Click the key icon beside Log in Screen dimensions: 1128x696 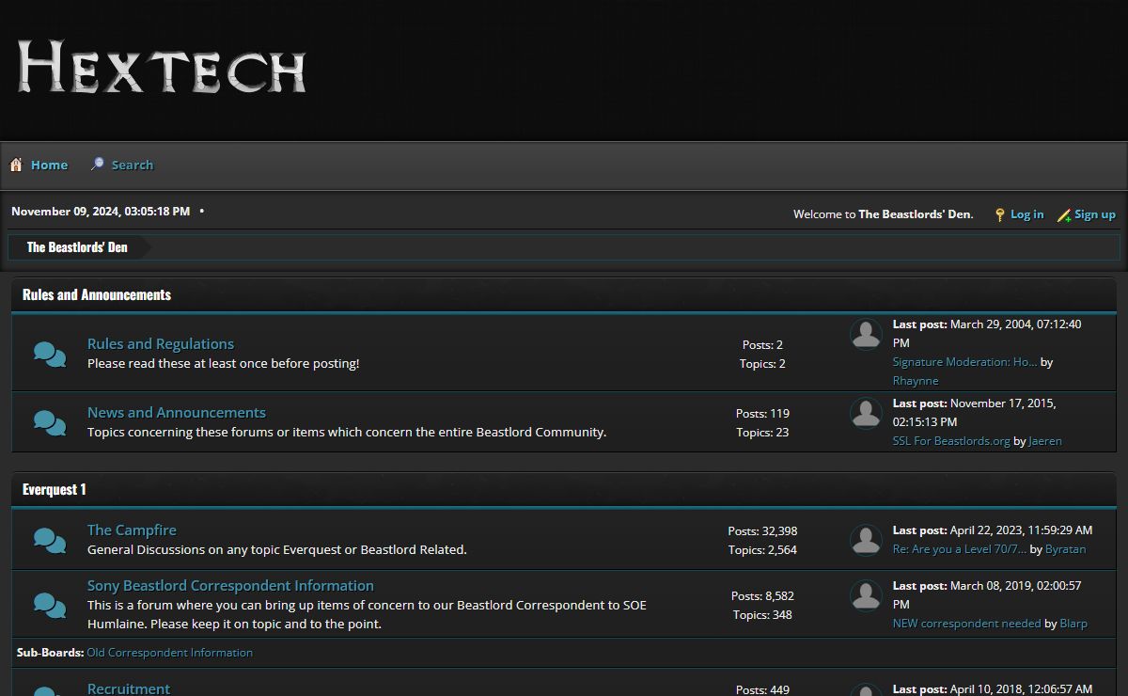(x=999, y=214)
